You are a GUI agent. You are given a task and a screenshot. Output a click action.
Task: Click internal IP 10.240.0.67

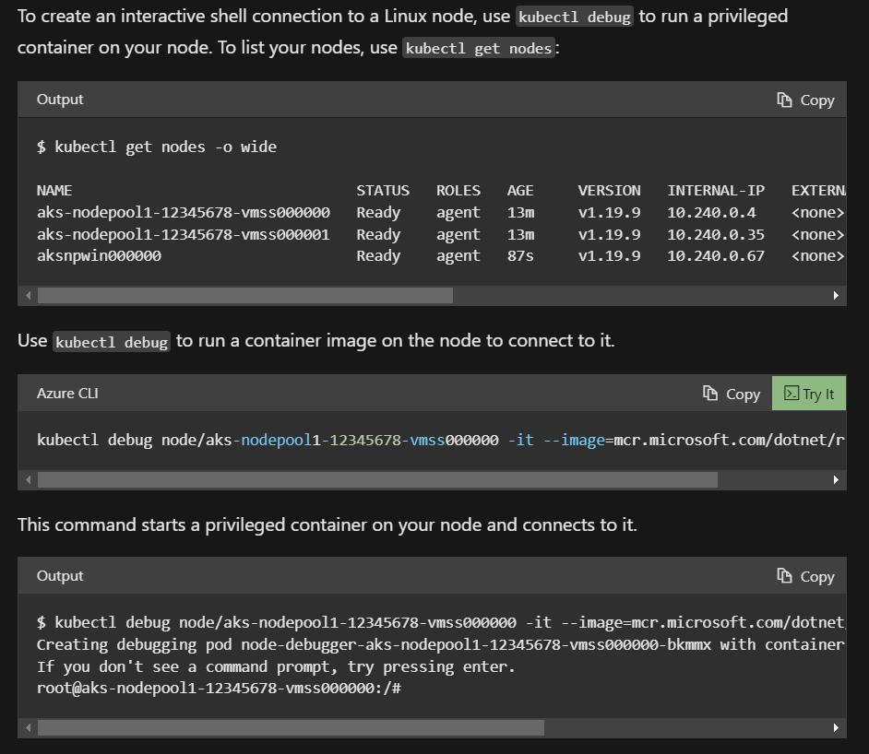(716, 255)
